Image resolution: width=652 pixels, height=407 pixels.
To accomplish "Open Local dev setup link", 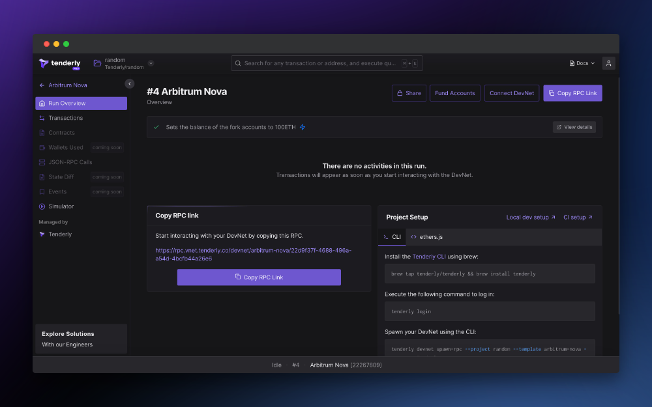I will pos(529,217).
